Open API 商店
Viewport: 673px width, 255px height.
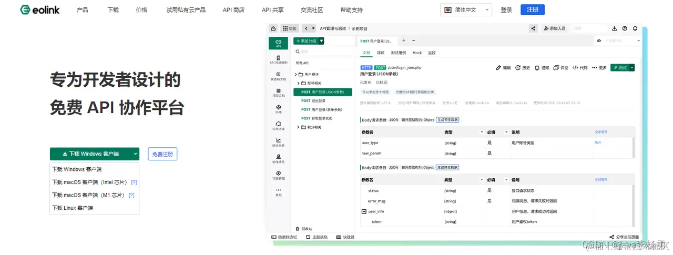[233, 10]
